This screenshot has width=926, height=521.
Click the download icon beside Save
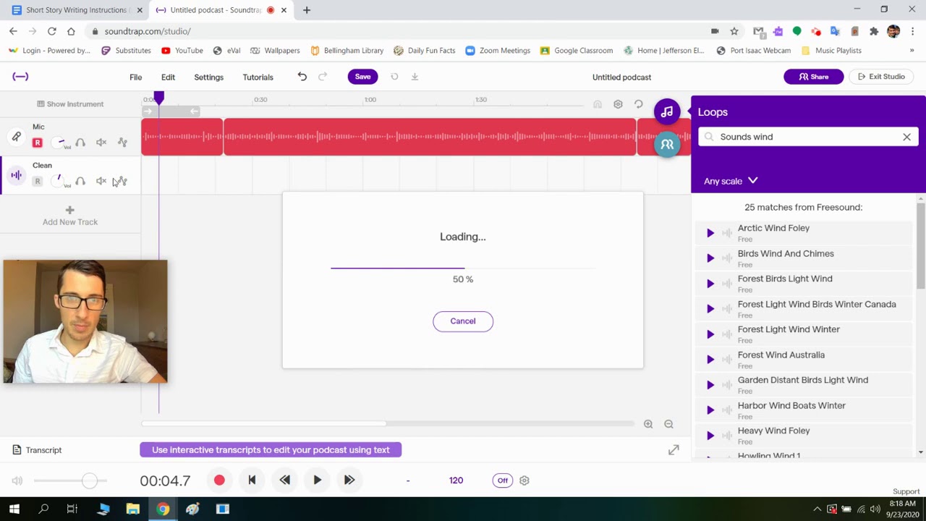(x=415, y=77)
